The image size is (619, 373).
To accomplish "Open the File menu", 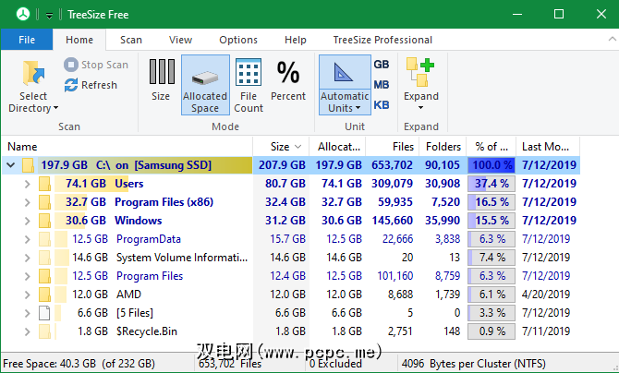I will point(27,40).
